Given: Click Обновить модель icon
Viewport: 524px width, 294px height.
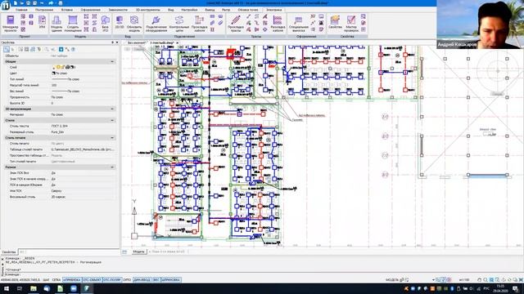Looking at the screenshot, I should pyautogui.click(x=134, y=24).
